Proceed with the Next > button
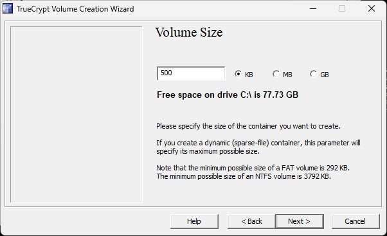This screenshot has height=236, width=387. click(299, 221)
